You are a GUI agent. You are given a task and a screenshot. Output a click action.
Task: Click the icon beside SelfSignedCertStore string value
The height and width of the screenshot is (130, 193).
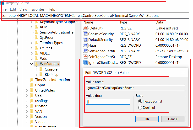(x=85, y=57)
